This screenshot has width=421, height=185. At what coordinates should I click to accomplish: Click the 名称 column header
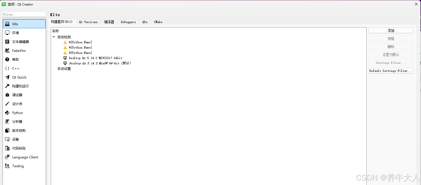pyautogui.click(x=55, y=31)
